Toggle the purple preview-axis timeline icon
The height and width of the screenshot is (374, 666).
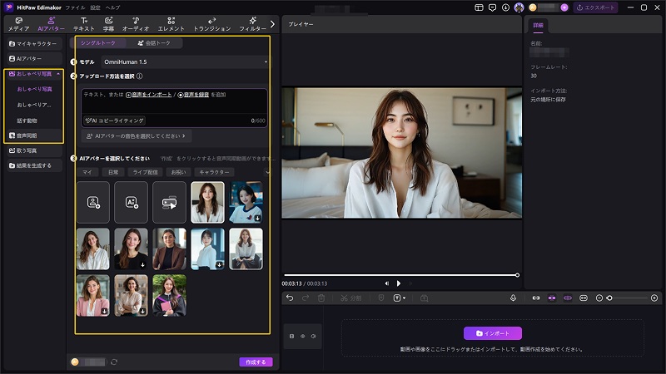pos(568,298)
